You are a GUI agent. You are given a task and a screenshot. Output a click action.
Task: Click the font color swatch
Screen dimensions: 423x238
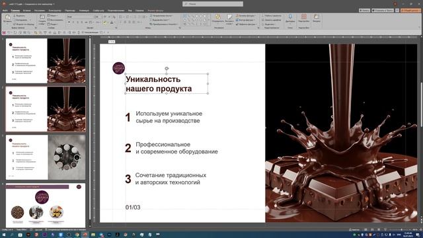pyautogui.click(x=112, y=22)
